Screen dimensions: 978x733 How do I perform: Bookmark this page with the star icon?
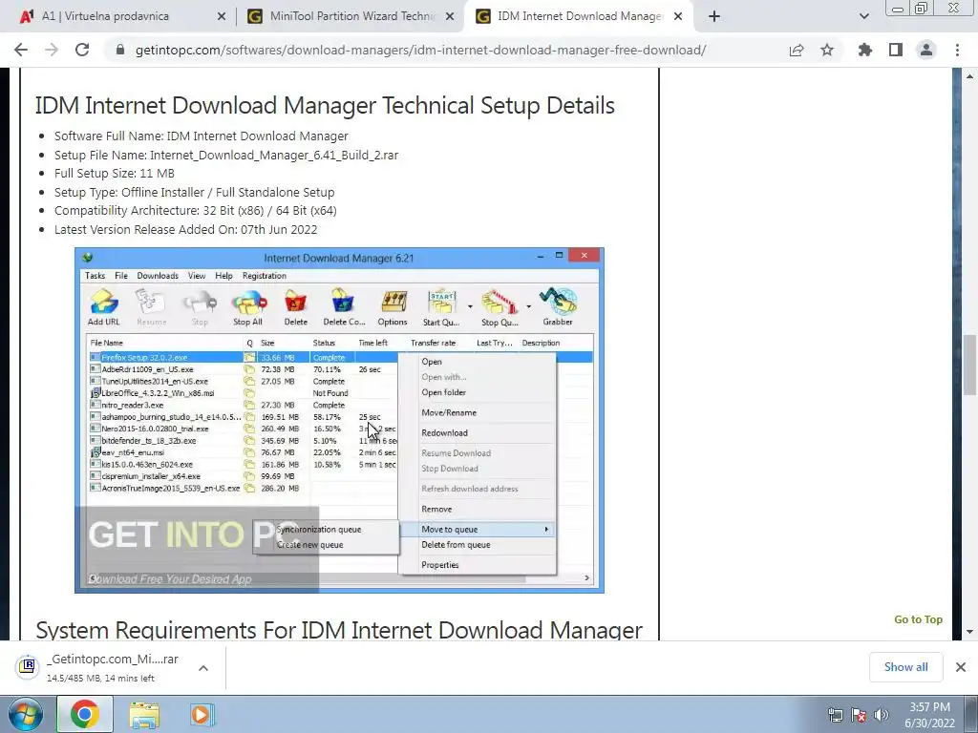(x=827, y=50)
